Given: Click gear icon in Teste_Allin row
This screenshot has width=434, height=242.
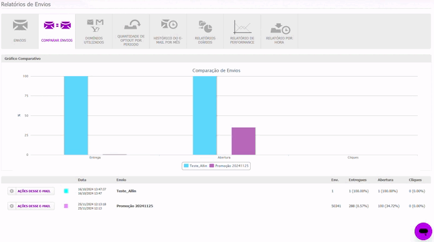Looking at the screenshot, I should click(12, 191).
